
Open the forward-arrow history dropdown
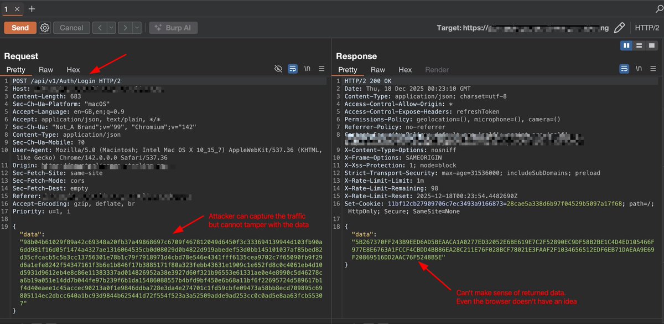137,27
